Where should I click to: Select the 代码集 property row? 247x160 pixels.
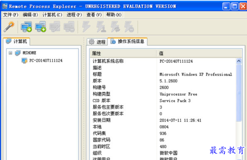tap(163, 133)
